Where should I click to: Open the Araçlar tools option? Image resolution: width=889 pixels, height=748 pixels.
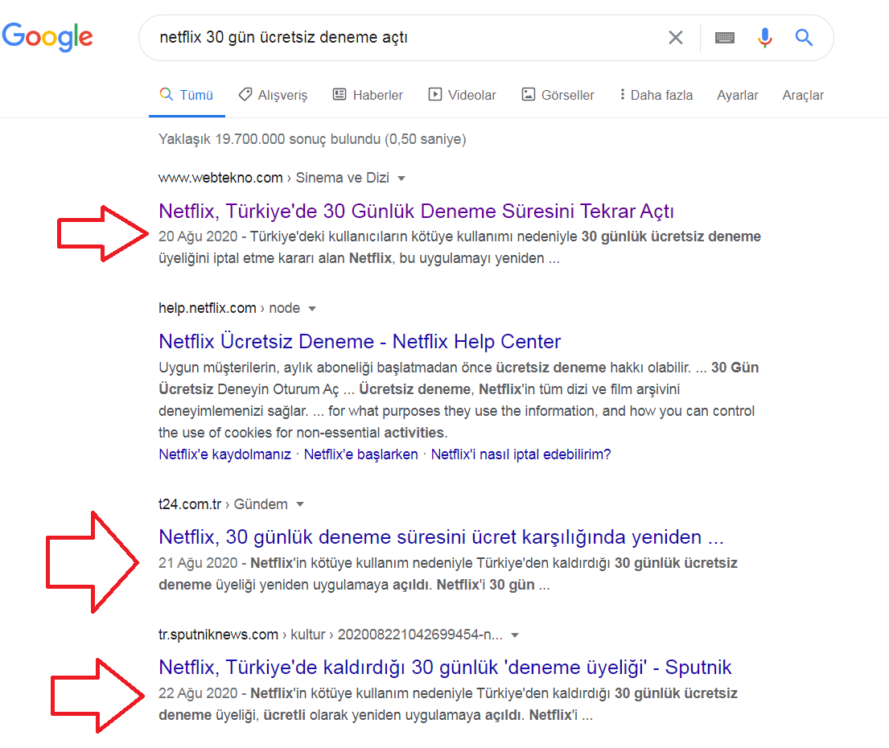(x=803, y=95)
